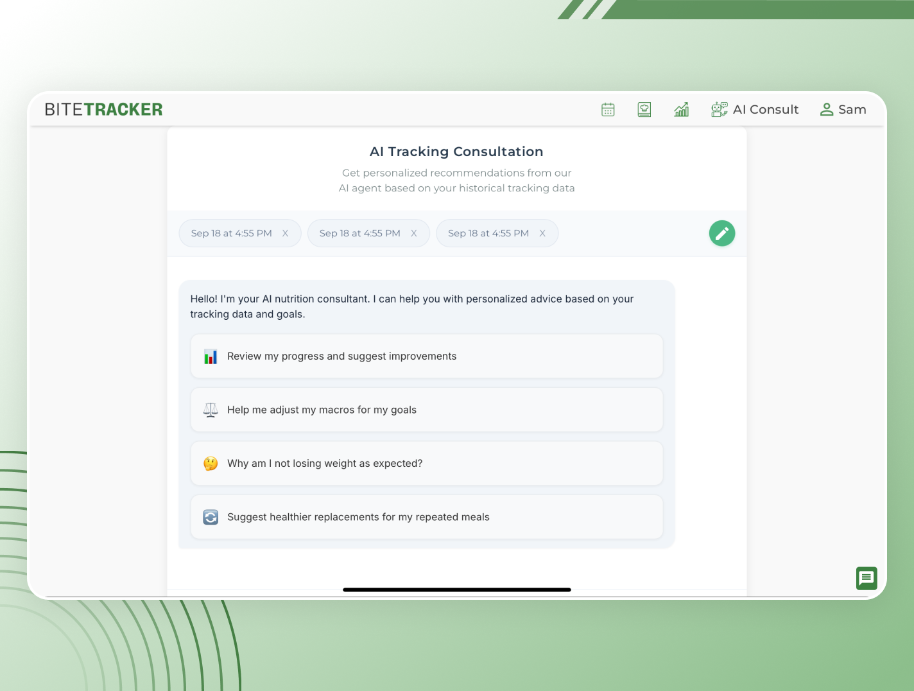Click the thinking emoji icon

tap(210, 463)
